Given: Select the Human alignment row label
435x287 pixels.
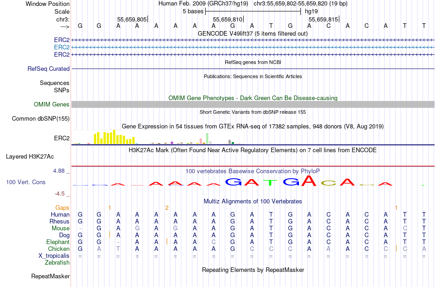Looking at the screenshot, I should [x=60, y=214].
